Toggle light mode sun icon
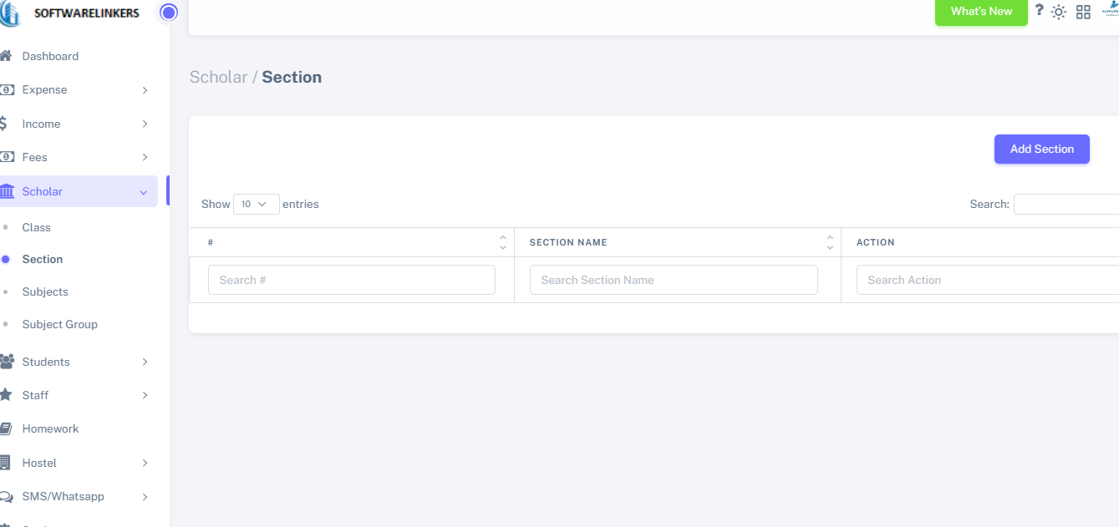The height and width of the screenshot is (527, 1119). (1059, 12)
